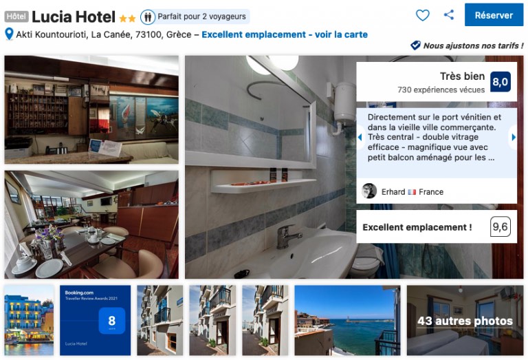Open the 8,0 review score badge
528x360 pixels.
click(500, 82)
